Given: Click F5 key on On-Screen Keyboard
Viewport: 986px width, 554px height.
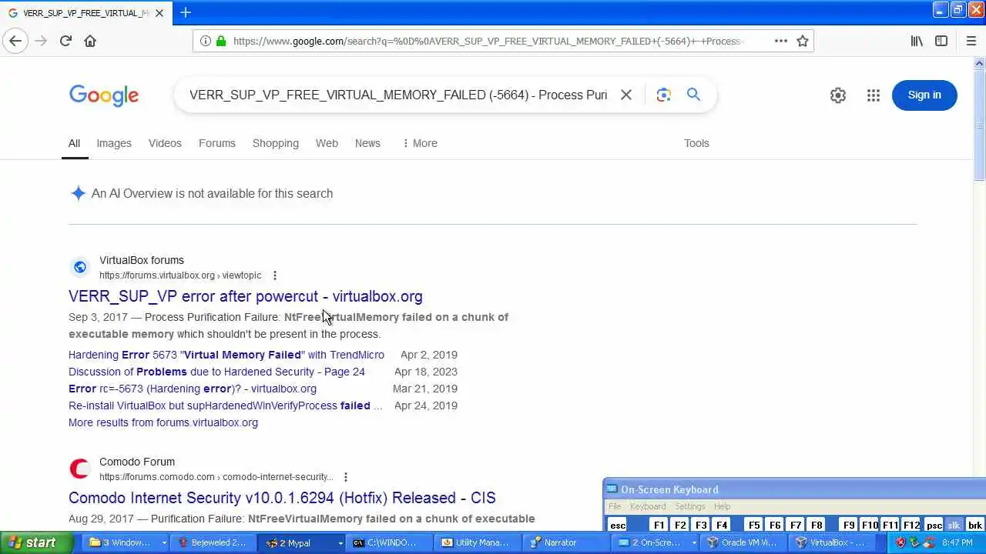Looking at the screenshot, I should [754, 525].
